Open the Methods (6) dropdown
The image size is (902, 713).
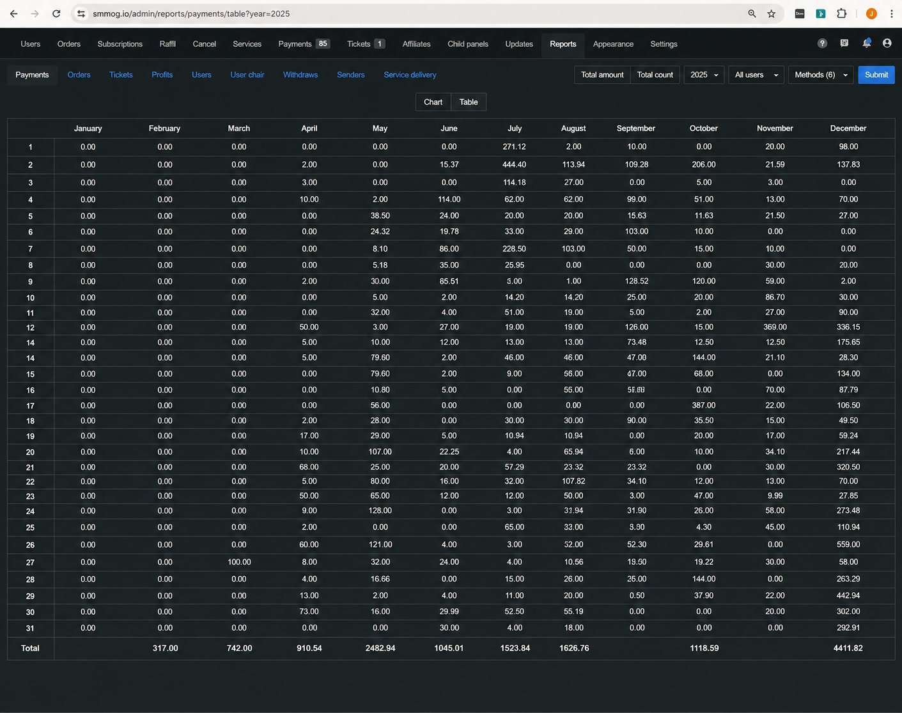(x=821, y=75)
